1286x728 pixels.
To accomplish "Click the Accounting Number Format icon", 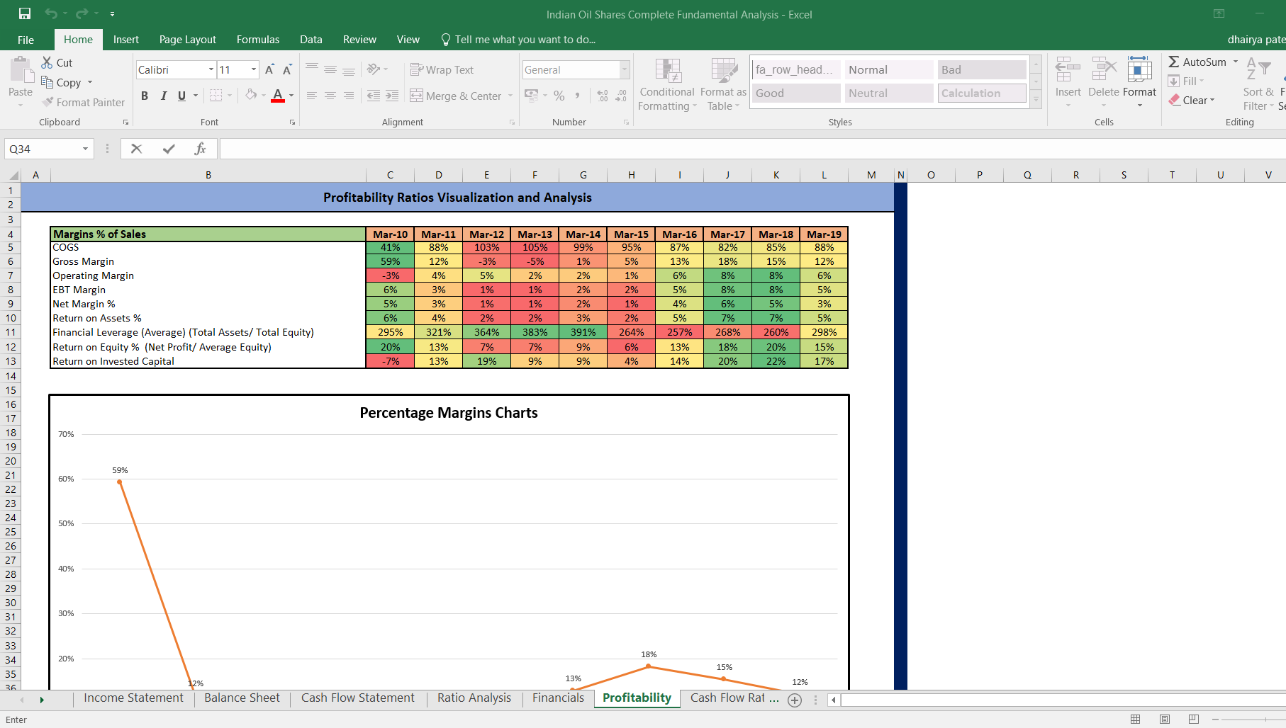I will [x=531, y=95].
